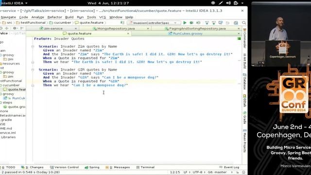Open the Gradle side panel
The height and width of the screenshot is (175, 311).
tap(244, 118)
